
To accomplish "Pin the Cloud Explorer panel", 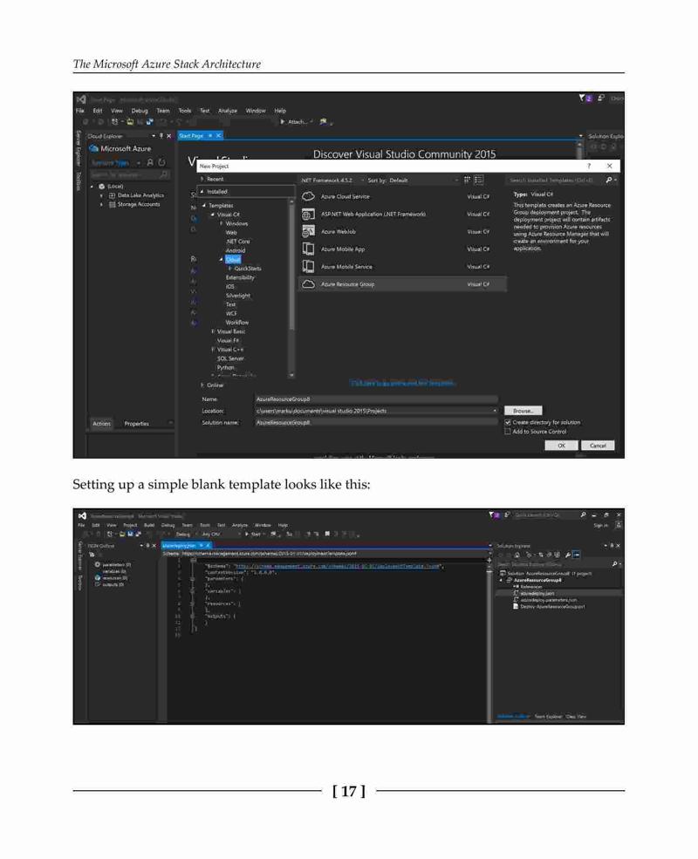I will coord(161,136).
